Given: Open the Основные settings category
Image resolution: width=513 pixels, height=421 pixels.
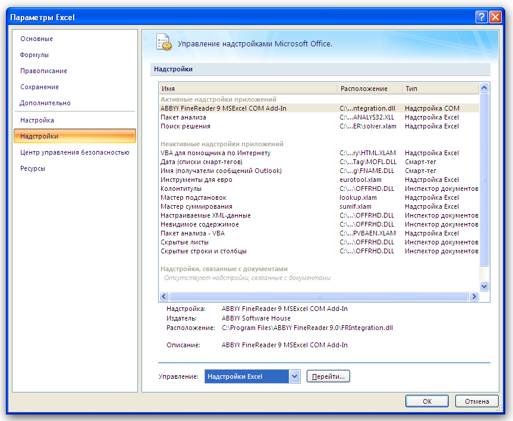Looking at the screenshot, I should pyautogui.click(x=36, y=39).
